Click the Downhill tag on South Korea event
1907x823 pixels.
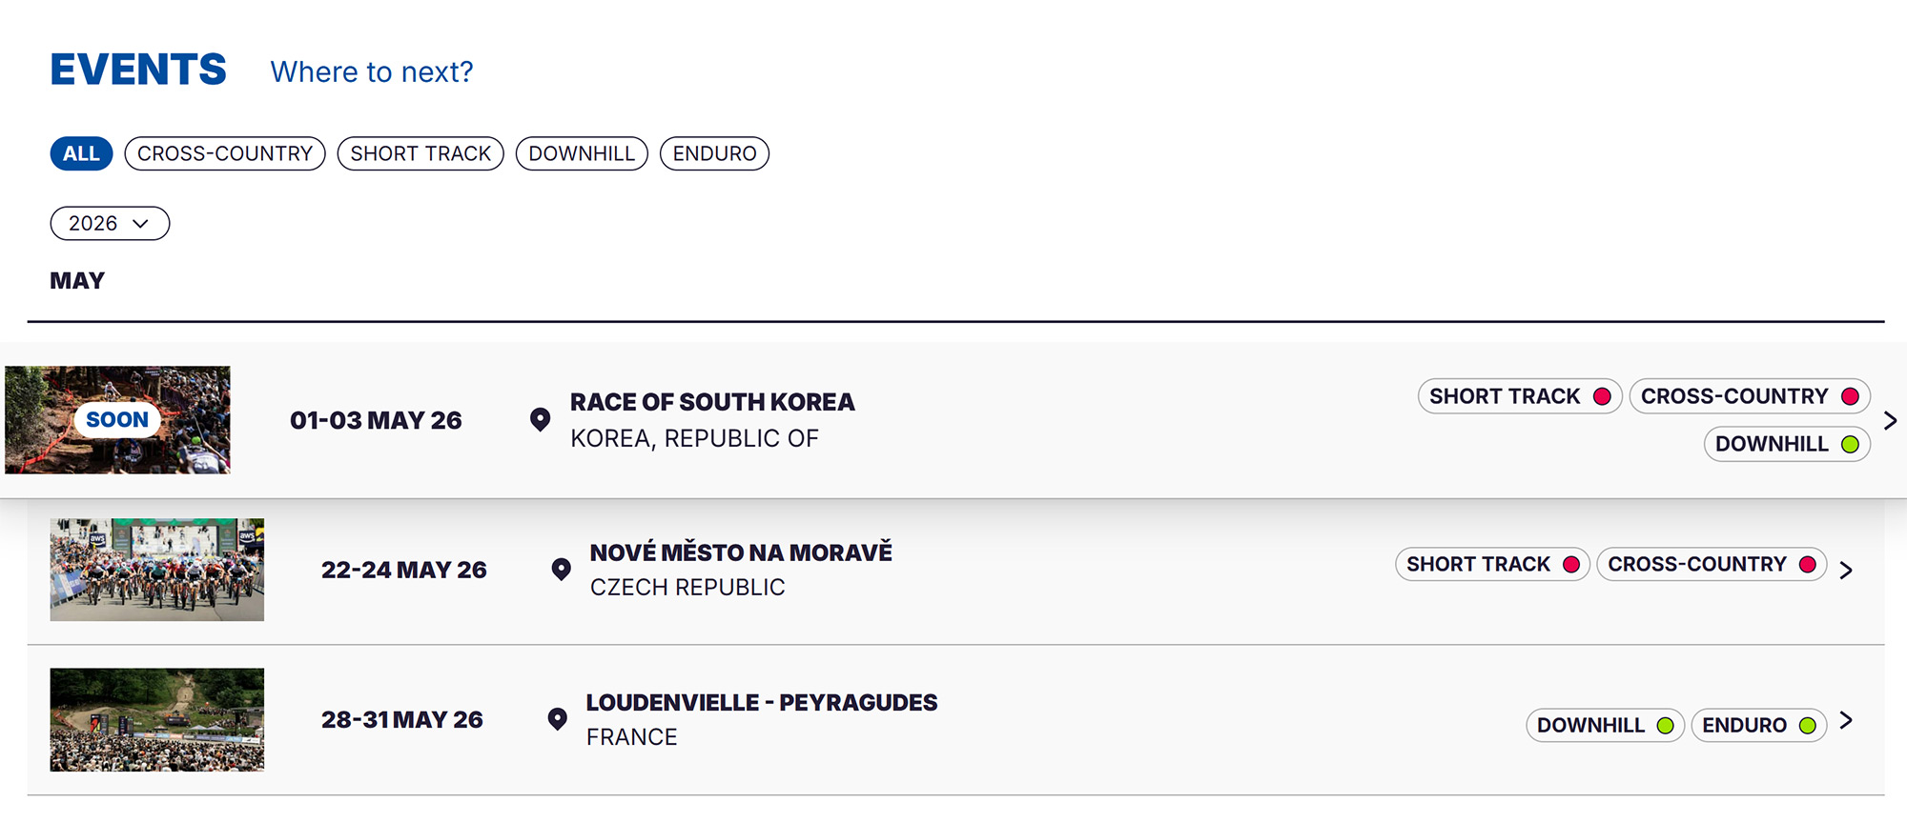(x=1772, y=444)
